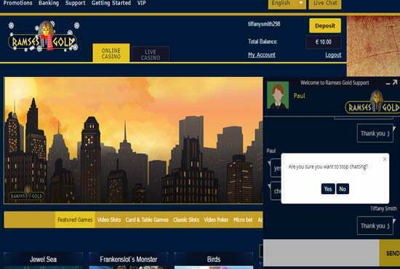400x269 pixels.
Task: Open the VIP menu item
Action: [x=142, y=3]
